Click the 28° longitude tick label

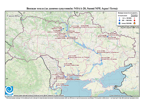coord(51,13)
